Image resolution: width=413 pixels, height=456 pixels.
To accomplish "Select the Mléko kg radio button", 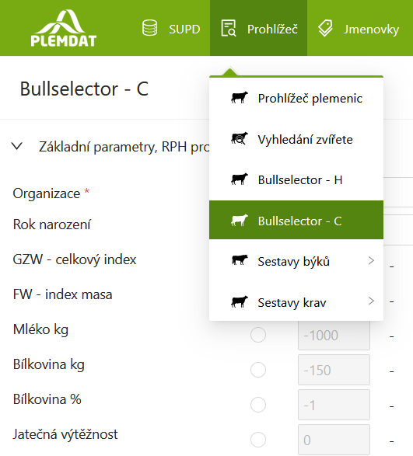I will click(x=258, y=335).
